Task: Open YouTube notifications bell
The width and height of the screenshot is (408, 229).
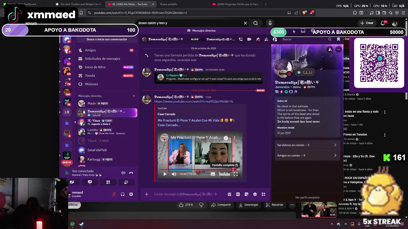Action: [383, 23]
